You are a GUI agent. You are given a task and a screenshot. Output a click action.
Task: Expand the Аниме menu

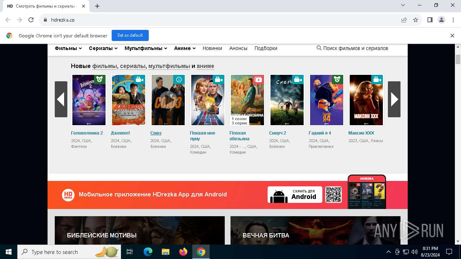185,48
